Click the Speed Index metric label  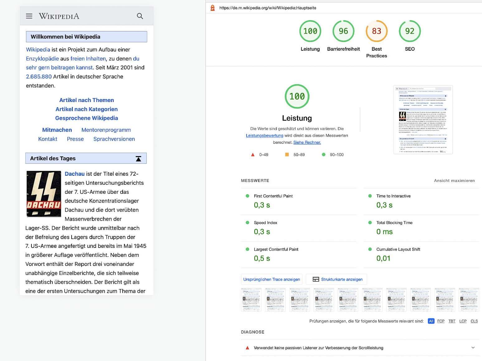click(x=266, y=223)
